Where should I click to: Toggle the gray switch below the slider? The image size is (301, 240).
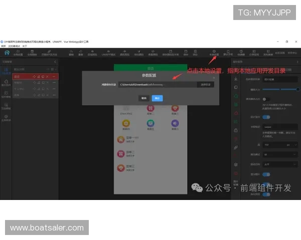(266, 99)
